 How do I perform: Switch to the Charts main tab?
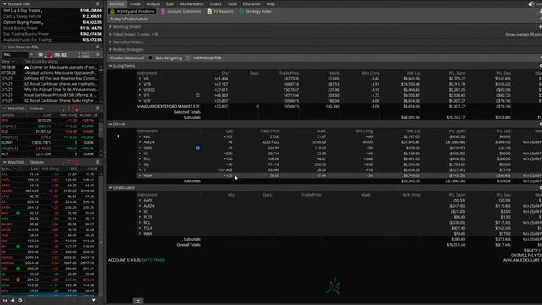[215, 3]
